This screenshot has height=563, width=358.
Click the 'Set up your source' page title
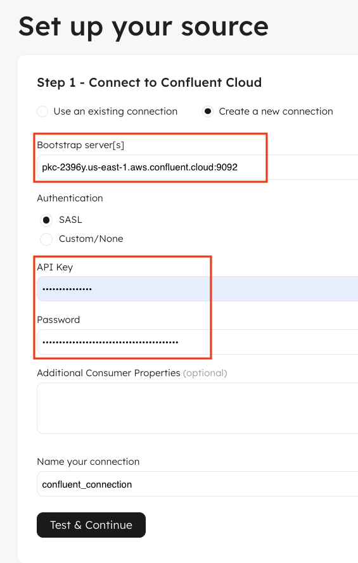click(x=144, y=27)
